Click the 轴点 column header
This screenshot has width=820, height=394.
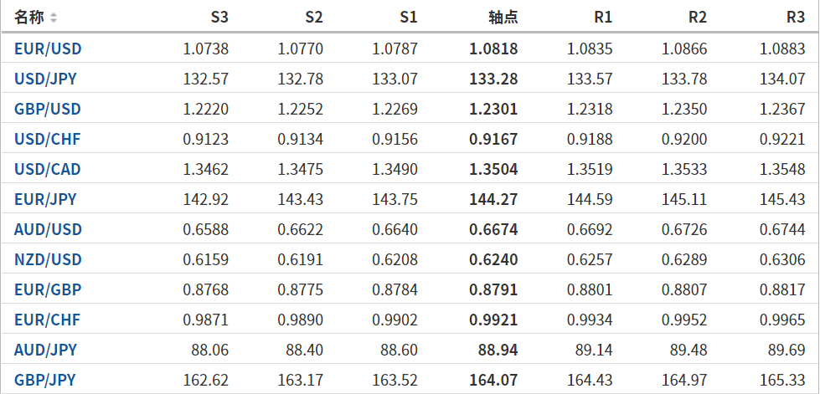point(503,18)
